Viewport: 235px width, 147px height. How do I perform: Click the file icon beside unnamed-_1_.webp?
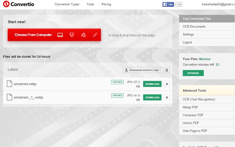click(9, 97)
